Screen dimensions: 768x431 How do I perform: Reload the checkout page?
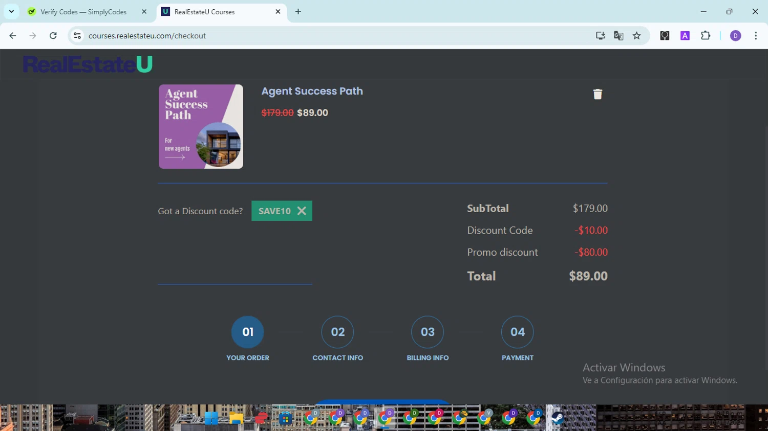point(53,36)
